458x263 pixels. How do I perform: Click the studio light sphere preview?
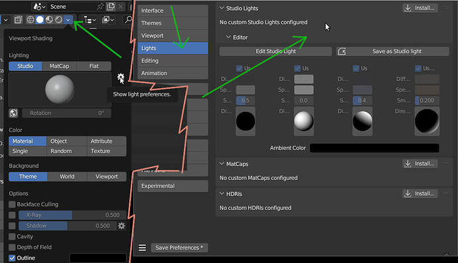pyautogui.click(x=60, y=90)
